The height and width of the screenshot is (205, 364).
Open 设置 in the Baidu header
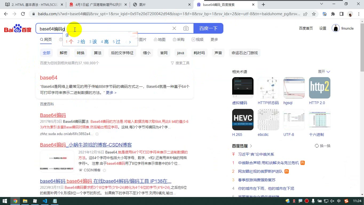coord(323,28)
